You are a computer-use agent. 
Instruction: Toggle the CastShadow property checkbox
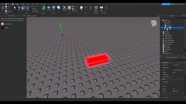[173, 68]
